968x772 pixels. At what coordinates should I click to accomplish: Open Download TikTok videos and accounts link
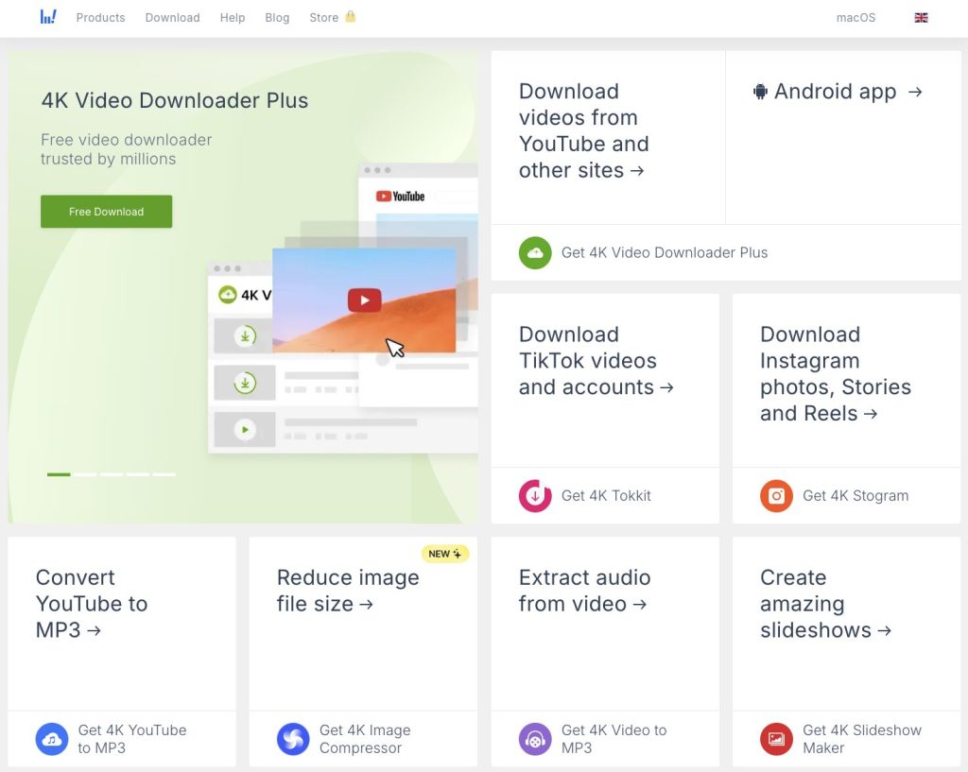click(596, 361)
